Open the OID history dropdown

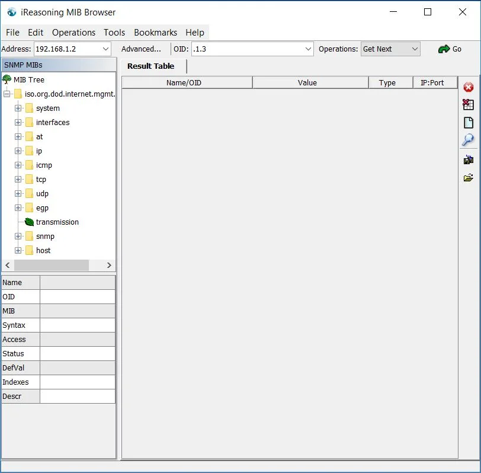coord(309,49)
